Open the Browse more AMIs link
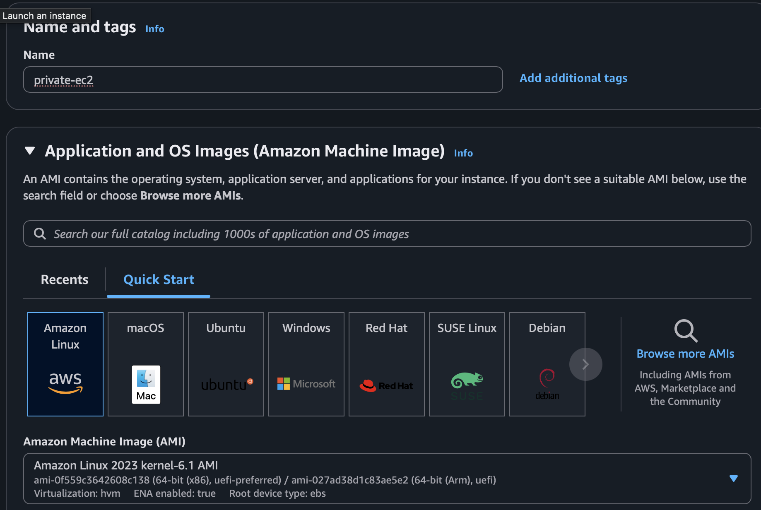This screenshot has width=761, height=510. pos(685,354)
